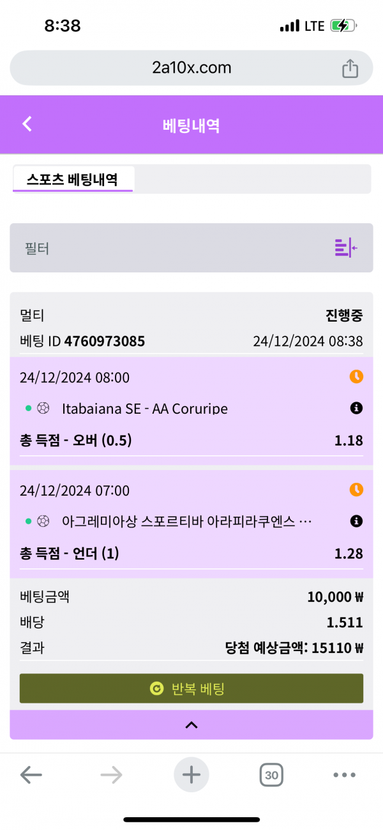Viewport: 383px width, 830px height.
Task: Open filter options via purple filter icon
Action: [x=345, y=247]
